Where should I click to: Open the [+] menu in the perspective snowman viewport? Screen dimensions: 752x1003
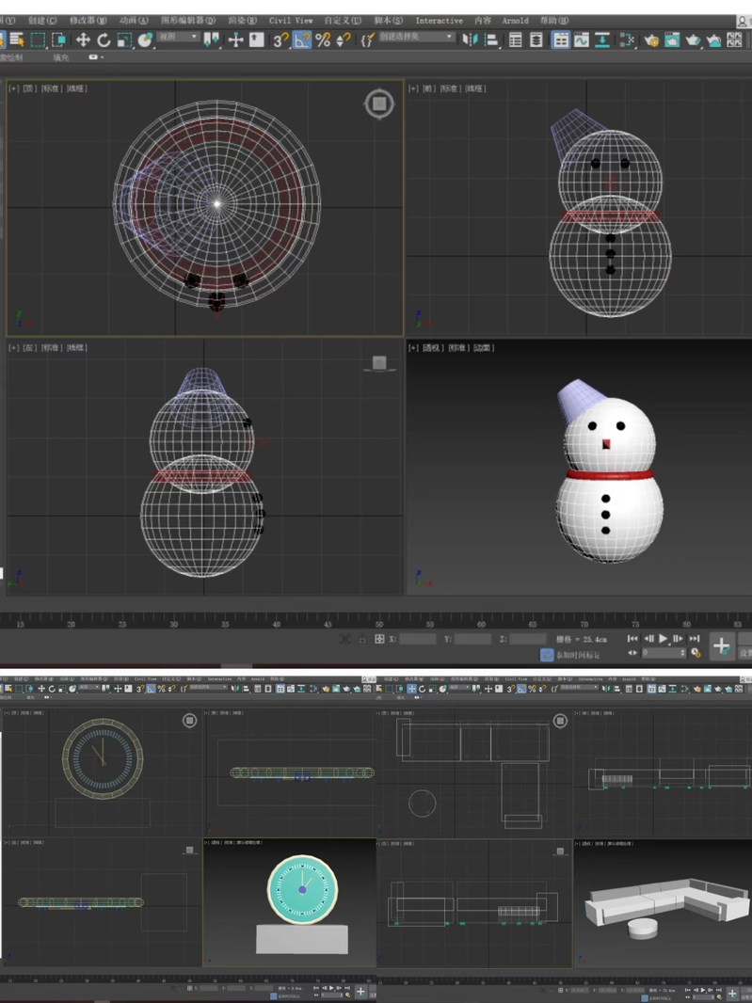coord(412,348)
